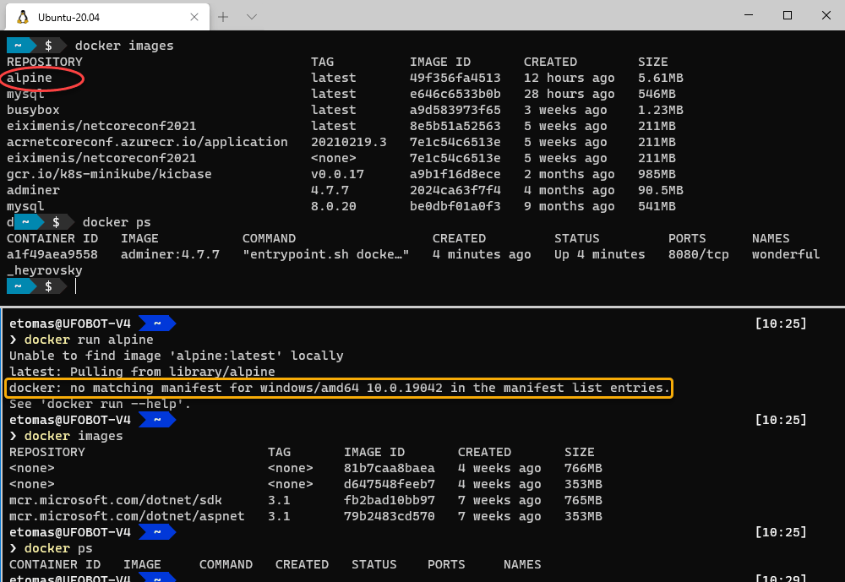Click the orange-highlighted no matching manifest error
Screen dimensions: 845x582
point(339,388)
